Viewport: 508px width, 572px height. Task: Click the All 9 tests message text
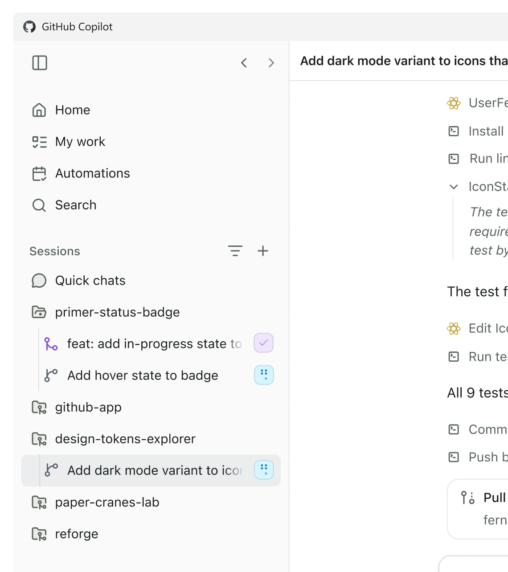pos(478,393)
